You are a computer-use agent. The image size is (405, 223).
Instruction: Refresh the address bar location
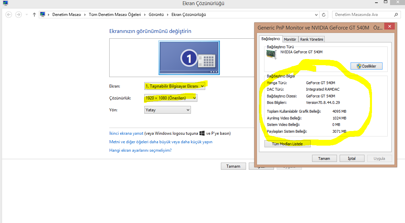324,15
